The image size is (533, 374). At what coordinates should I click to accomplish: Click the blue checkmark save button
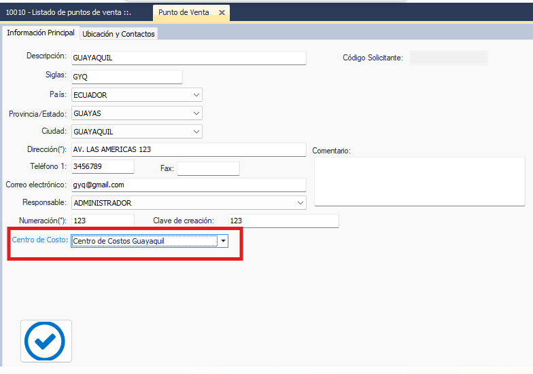(x=46, y=341)
